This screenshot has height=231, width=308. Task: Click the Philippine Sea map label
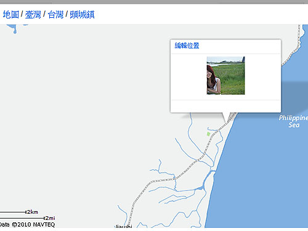pyautogui.click(x=293, y=121)
